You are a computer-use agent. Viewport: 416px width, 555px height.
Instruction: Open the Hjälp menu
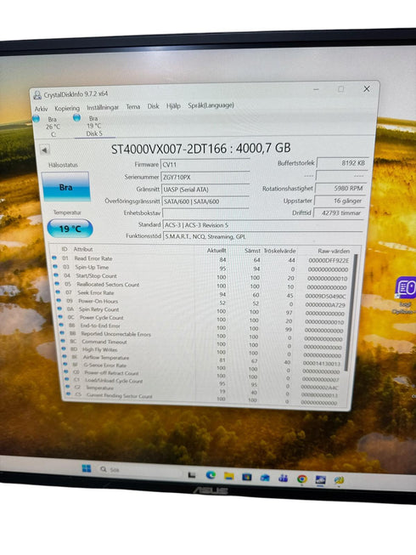[173, 106]
